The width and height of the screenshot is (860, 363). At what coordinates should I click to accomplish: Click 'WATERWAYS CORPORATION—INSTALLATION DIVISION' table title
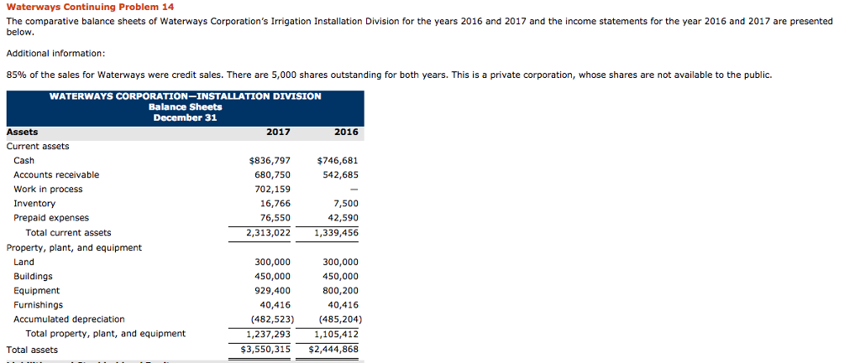[x=186, y=96]
